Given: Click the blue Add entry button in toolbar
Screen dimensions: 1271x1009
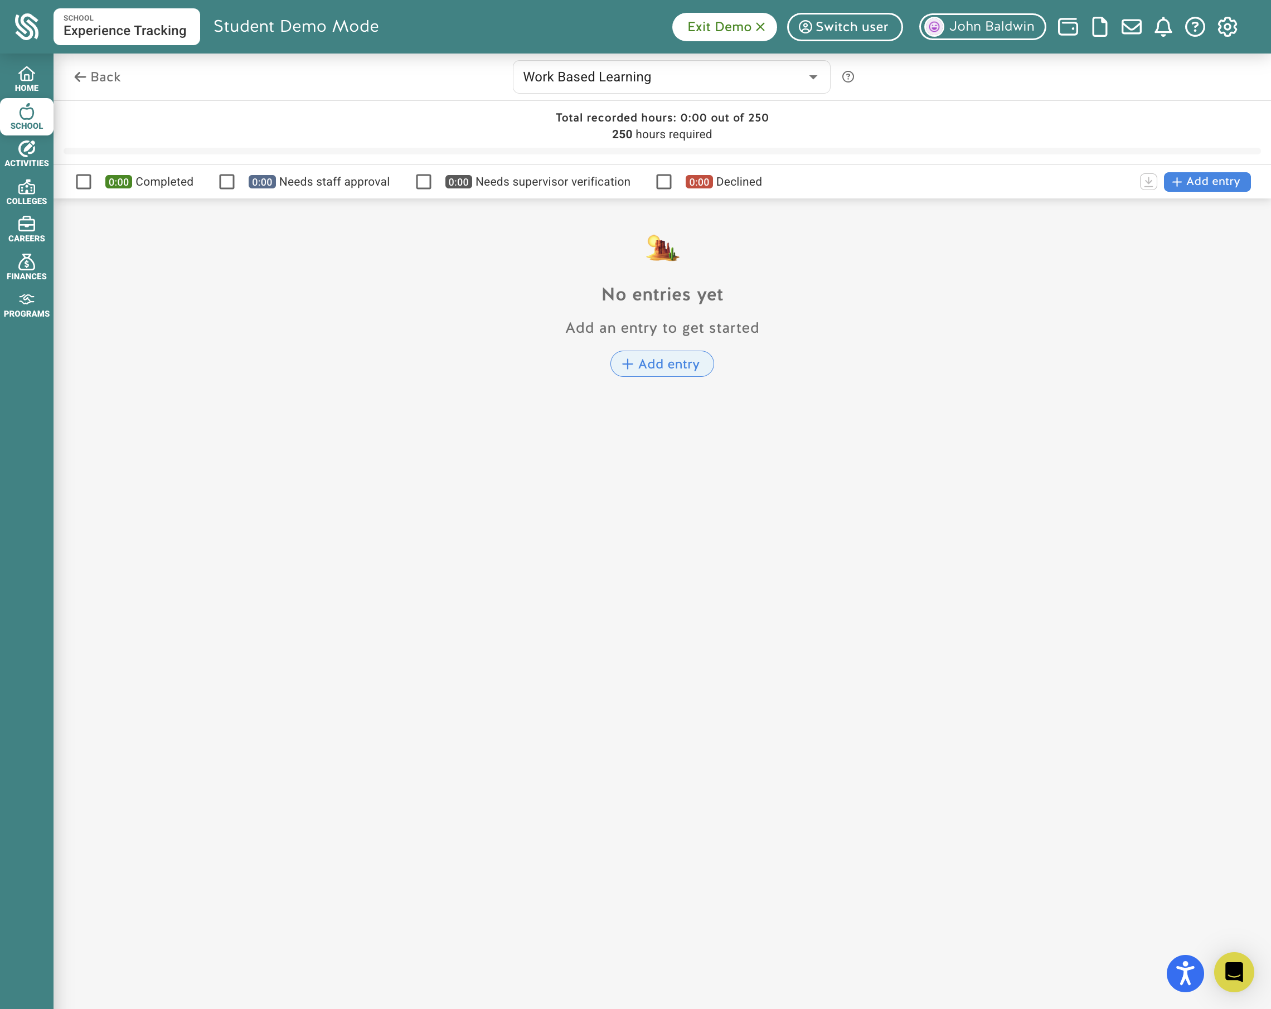Looking at the screenshot, I should point(1206,182).
